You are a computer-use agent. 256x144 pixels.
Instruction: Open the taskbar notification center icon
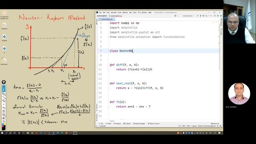click(220, 133)
